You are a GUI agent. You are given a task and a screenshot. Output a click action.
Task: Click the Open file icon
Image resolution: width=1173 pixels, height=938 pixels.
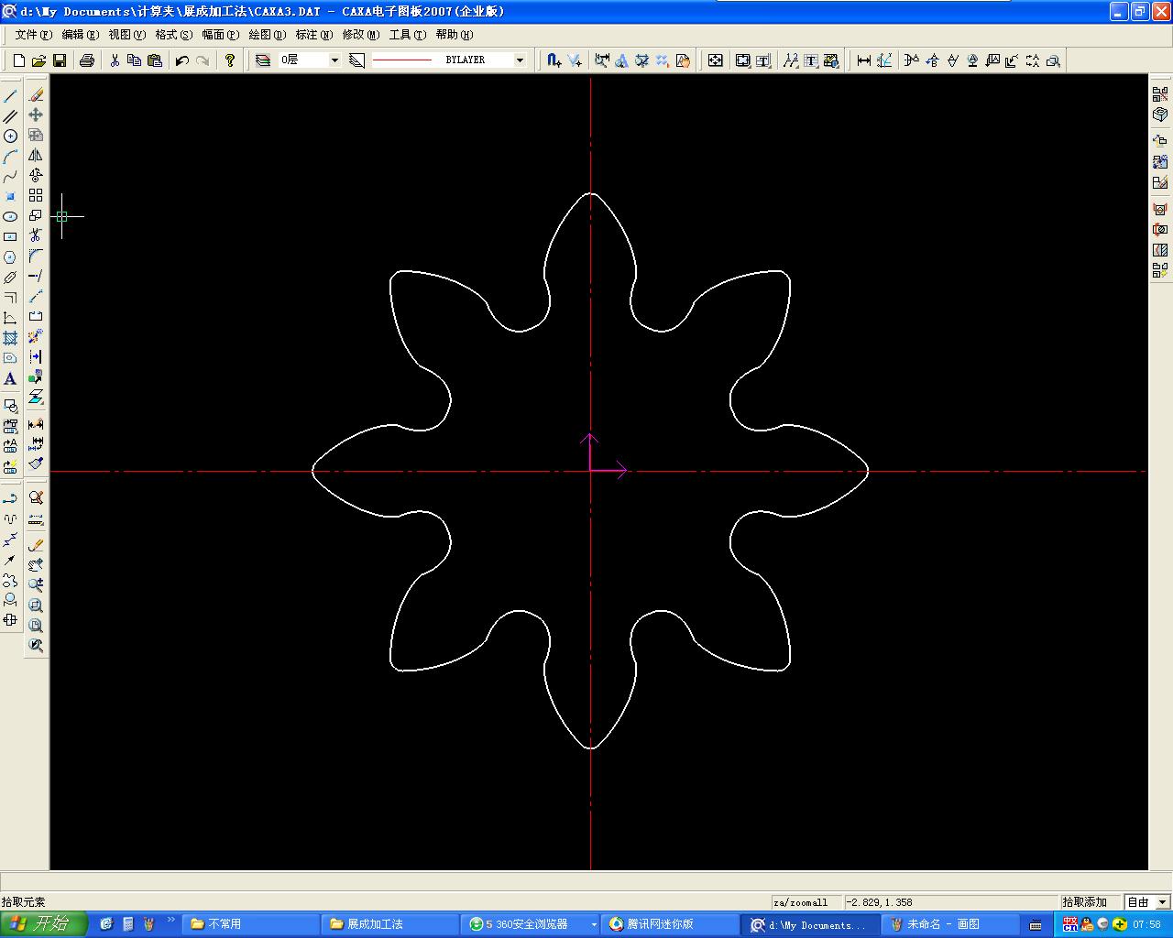38,60
